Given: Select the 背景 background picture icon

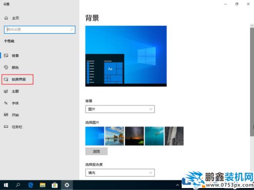Looking at the screenshot, I should [6, 56].
